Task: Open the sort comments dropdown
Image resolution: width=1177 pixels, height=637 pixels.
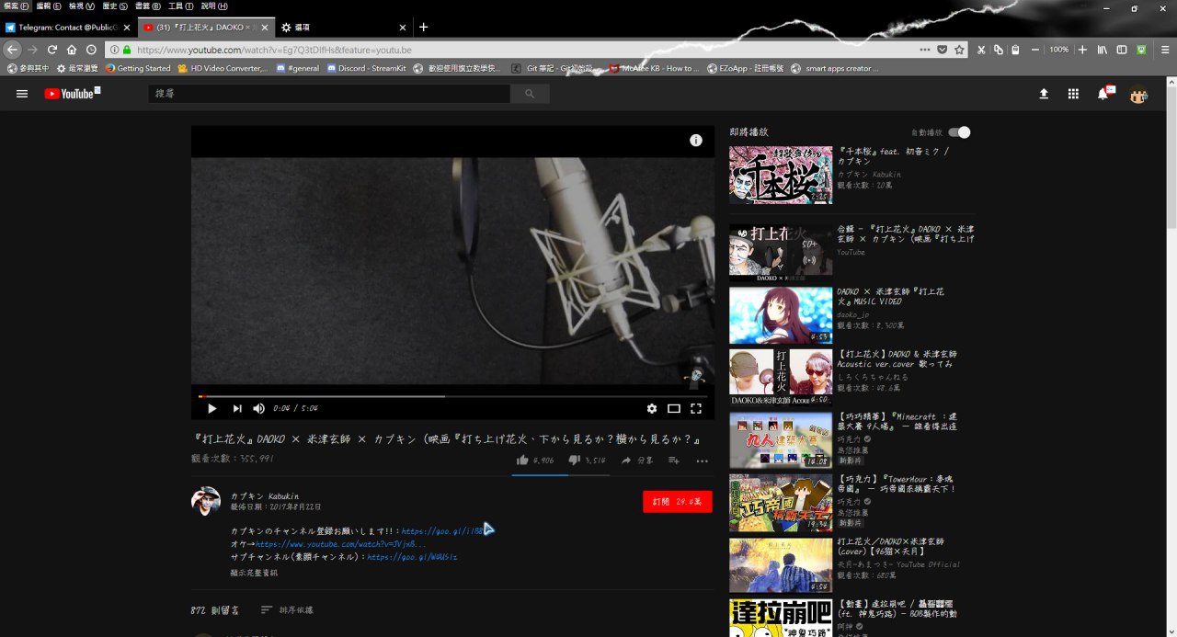Action: click(287, 609)
